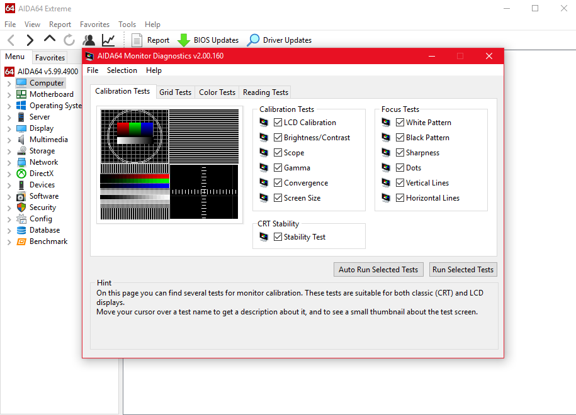Switch to the Color Tests tab
Viewport: 576px width, 415px height.
click(217, 92)
